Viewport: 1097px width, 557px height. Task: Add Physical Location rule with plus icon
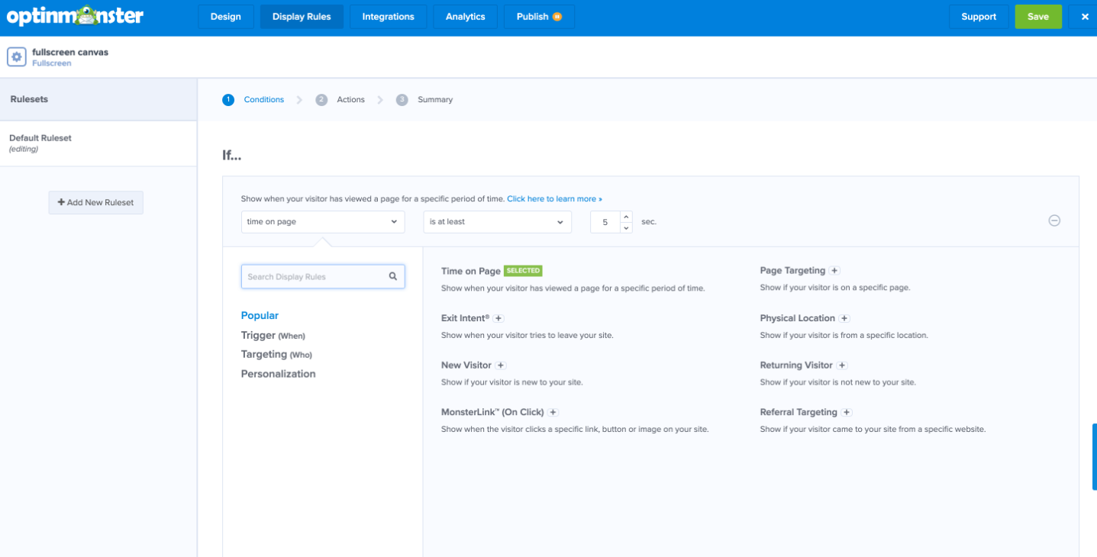click(x=844, y=317)
